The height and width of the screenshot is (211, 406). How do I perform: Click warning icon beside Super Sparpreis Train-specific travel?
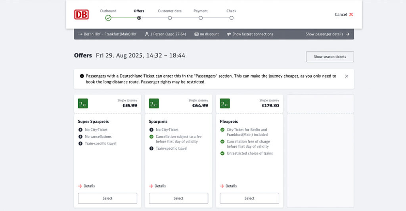(x=80, y=144)
